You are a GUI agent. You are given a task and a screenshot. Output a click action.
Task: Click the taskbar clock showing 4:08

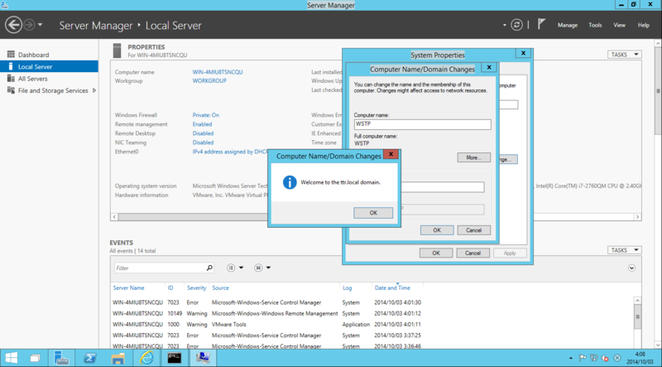point(640,358)
